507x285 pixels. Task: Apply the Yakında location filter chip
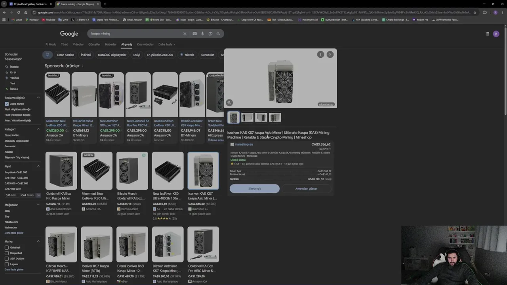(187, 55)
